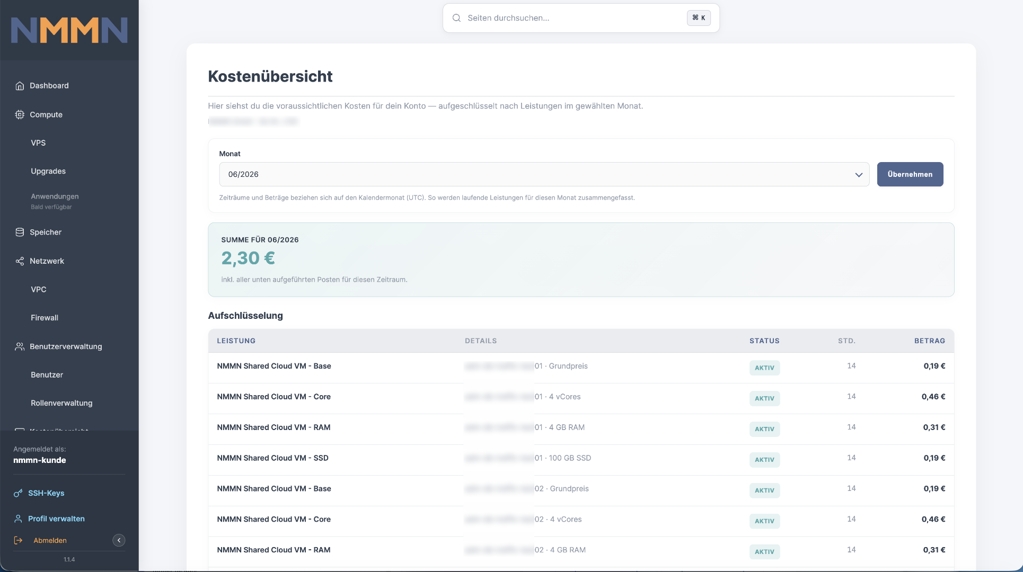Click the LEISTUNG column header

tap(236, 341)
